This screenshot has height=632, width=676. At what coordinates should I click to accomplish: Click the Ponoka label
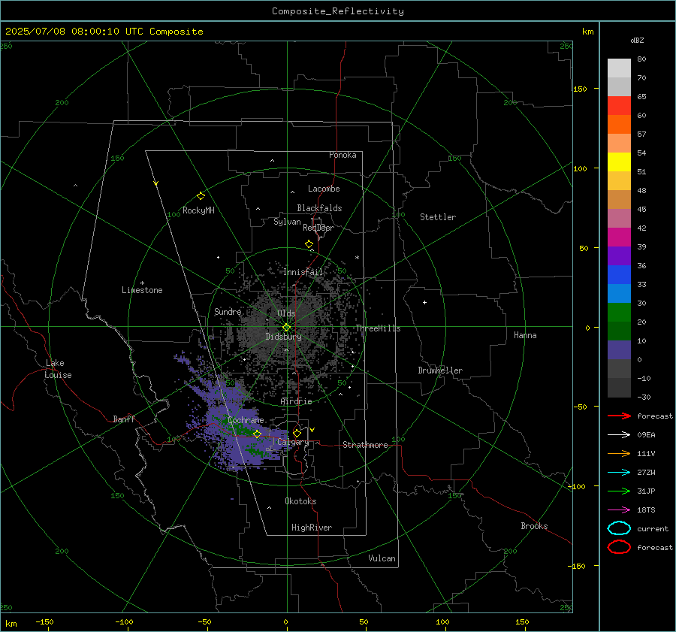[343, 155]
